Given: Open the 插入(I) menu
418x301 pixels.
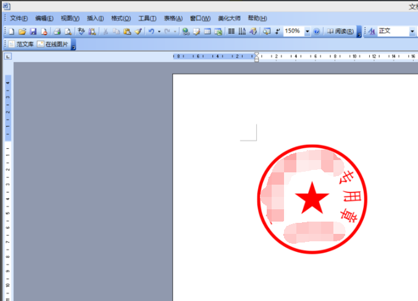Looking at the screenshot, I should 96,18.
